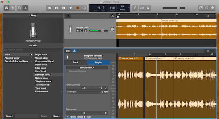Select the Telephone Vocal patch
This screenshot has width=219, height=119.
pos(43,82)
